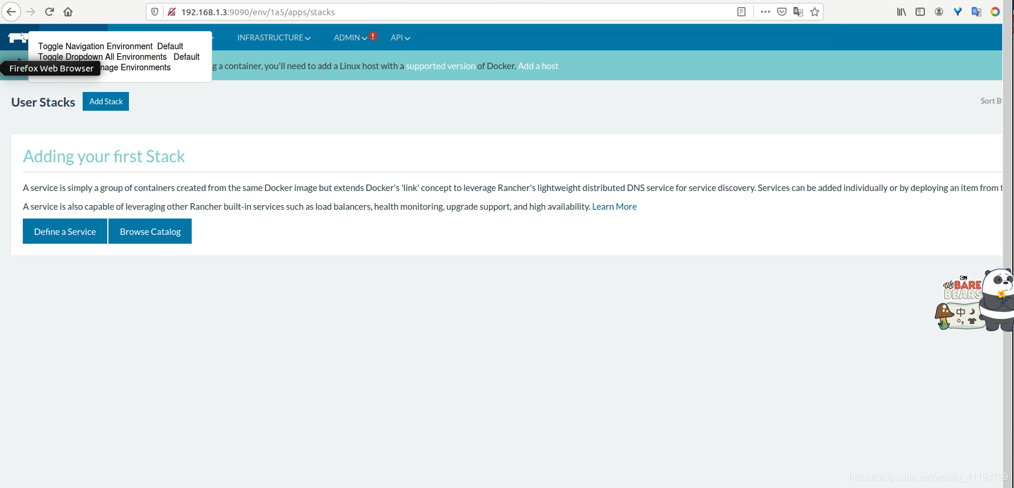The width and height of the screenshot is (1014, 488).
Task: Follow the Add a host link
Action: point(538,66)
